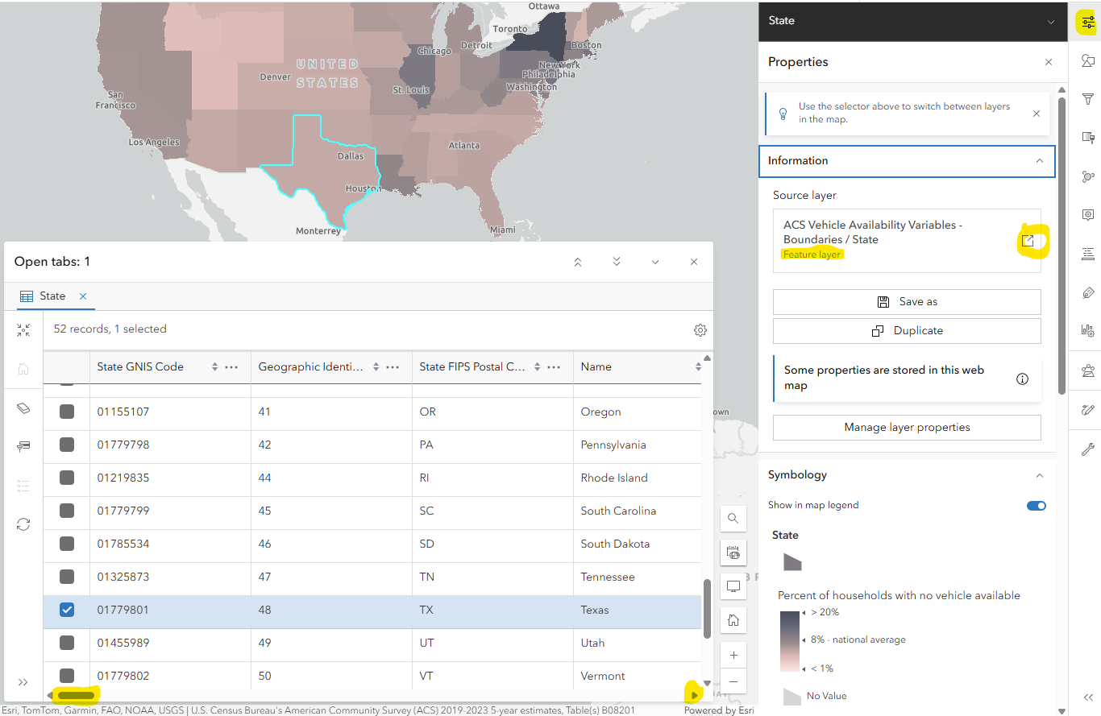Open State GNIS Code column options menu
Viewport: 1101px width, 716px height.
coord(231,367)
